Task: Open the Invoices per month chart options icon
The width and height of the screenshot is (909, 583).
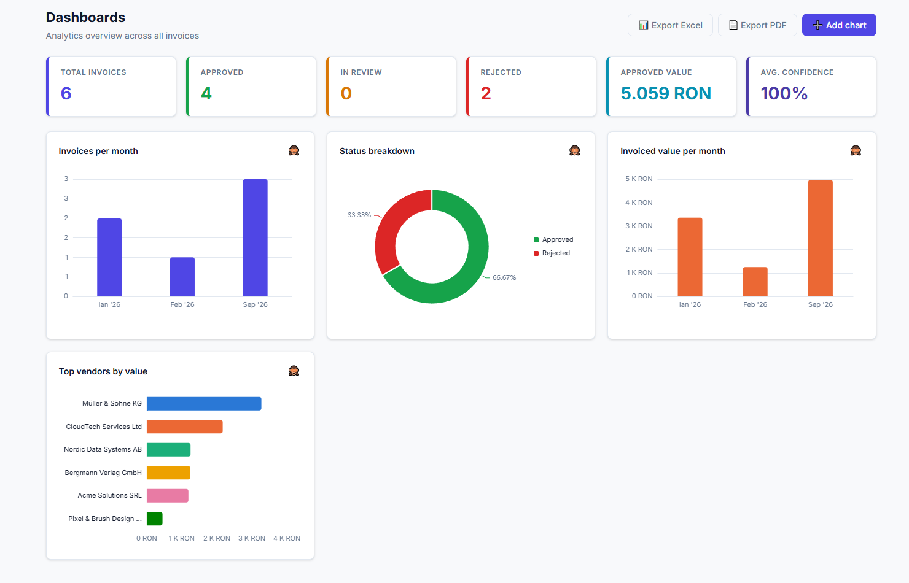Action: click(294, 151)
